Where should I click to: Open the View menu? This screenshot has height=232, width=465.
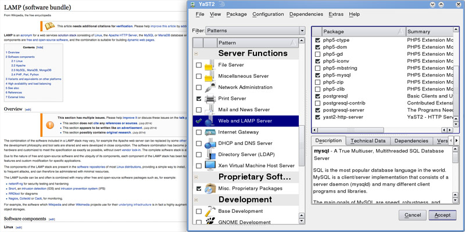pyautogui.click(x=215, y=14)
